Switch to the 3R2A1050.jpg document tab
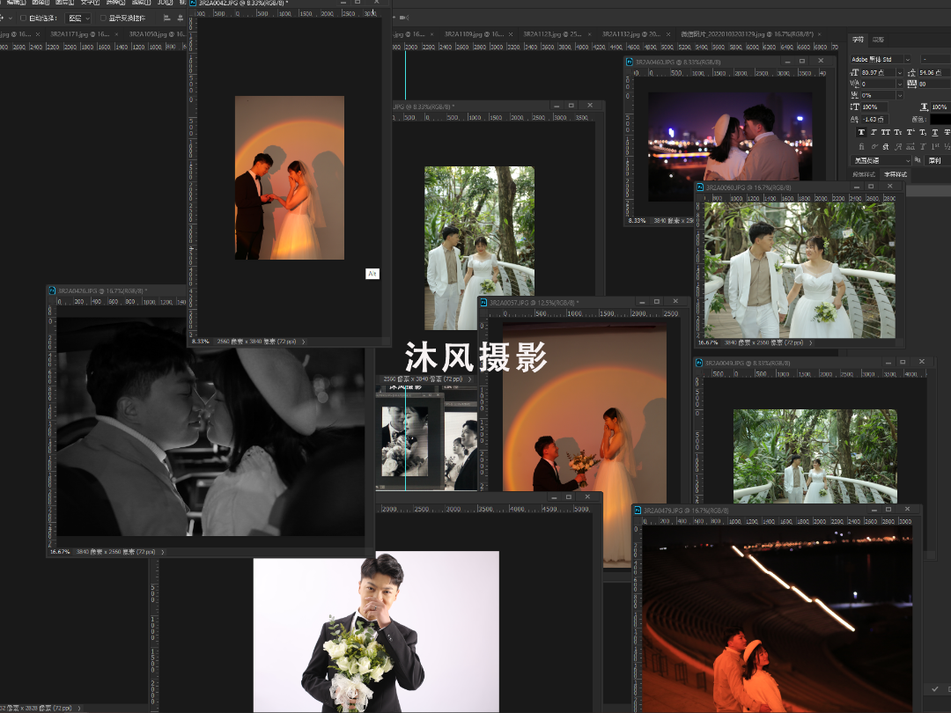The image size is (951, 713). point(157,34)
